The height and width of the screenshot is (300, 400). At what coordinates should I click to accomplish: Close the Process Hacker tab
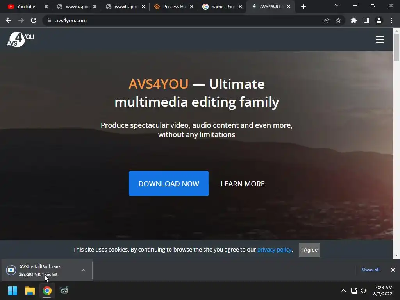pos(191,7)
